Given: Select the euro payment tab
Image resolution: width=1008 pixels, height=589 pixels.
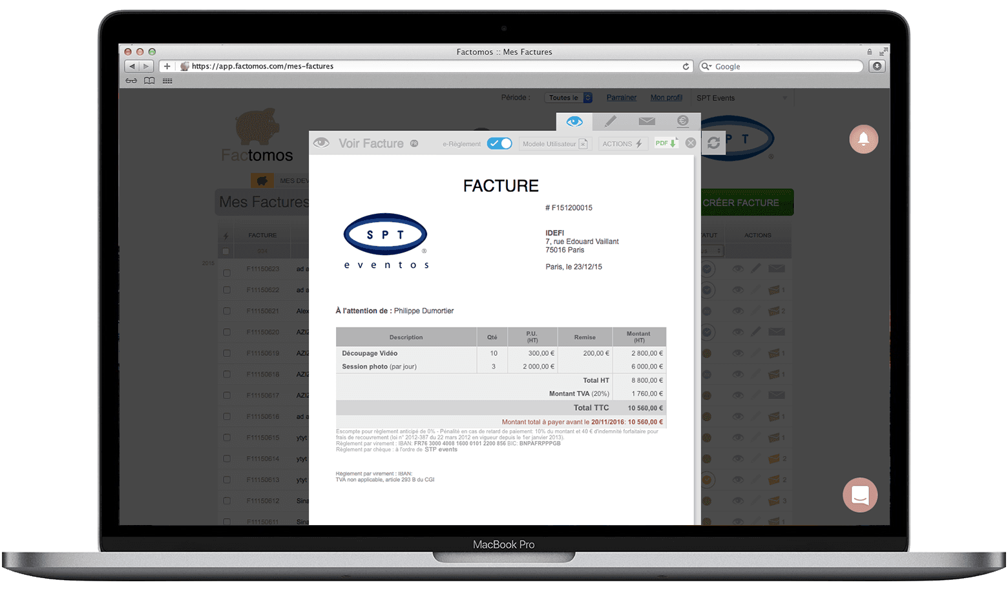Looking at the screenshot, I should (684, 121).
